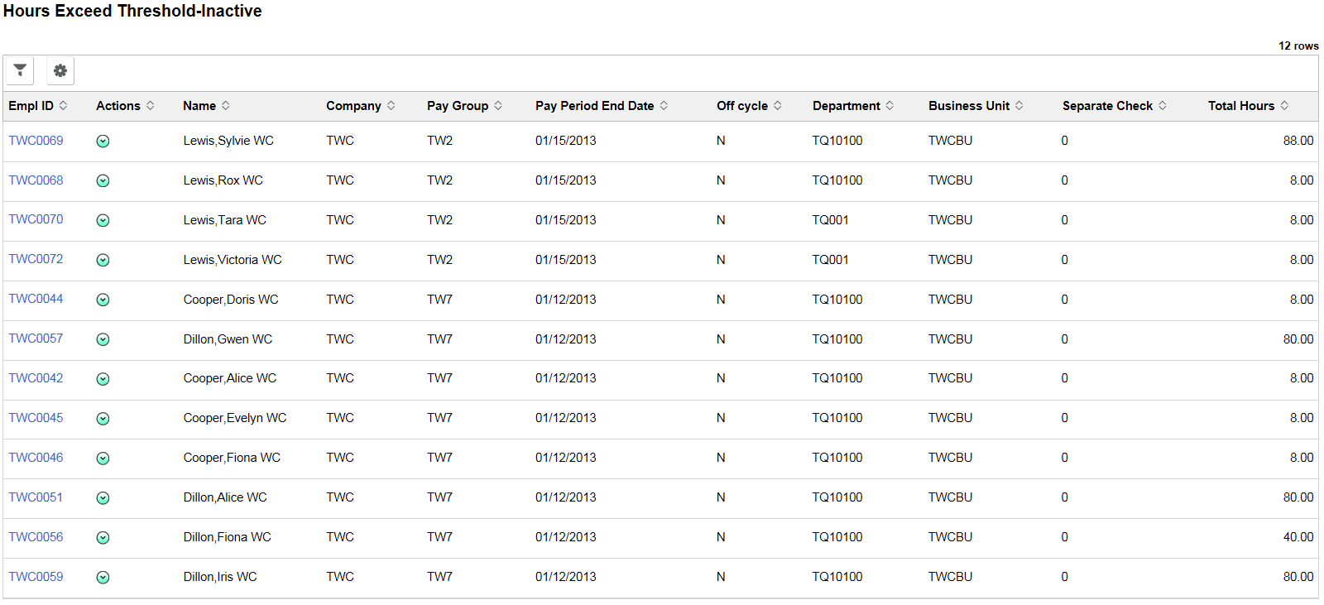Click the 12 rows count label

[x=1298, y=46]
